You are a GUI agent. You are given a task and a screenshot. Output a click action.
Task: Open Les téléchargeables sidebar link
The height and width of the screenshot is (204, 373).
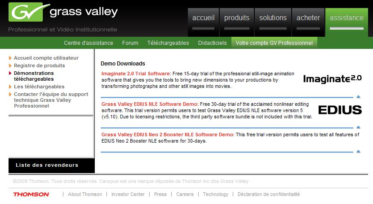[39, 87]
